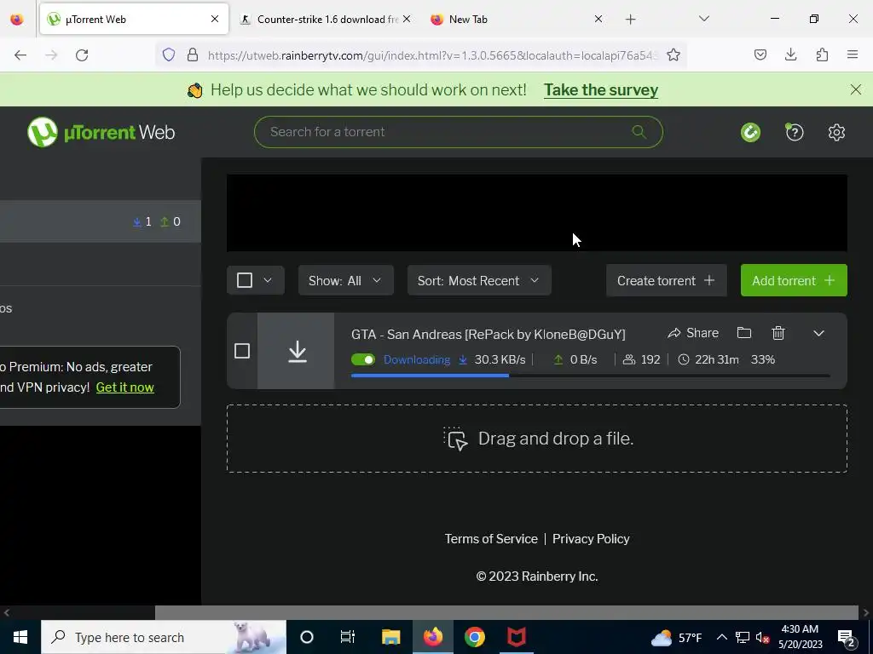Click the horizontal page scrollbar thumb
The image size is (873, 654).
pos(506,613)
